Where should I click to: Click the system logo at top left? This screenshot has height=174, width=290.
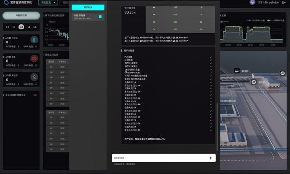click(6, 2)
